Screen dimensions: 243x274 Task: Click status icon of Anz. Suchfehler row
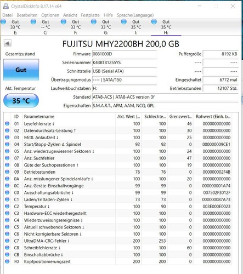click(7, 158)
